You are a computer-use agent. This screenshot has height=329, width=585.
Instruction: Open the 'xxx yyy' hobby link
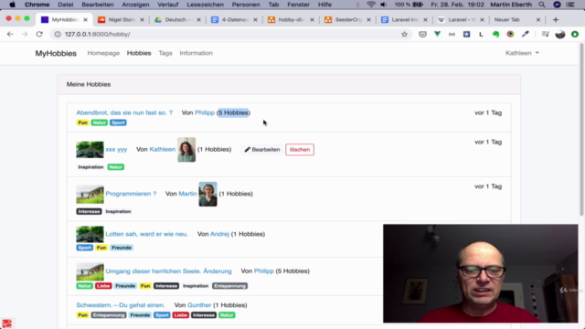pyautogui.click(x=116, y=149)
